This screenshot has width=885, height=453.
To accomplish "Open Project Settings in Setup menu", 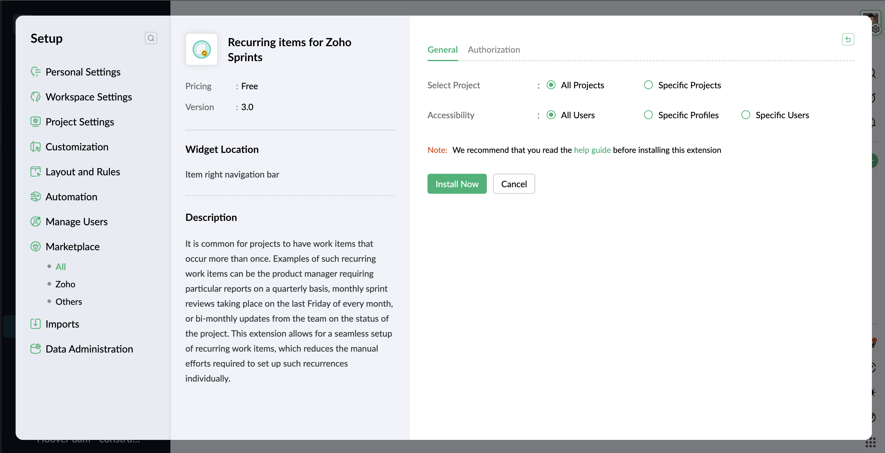I will tap(80, 122).
